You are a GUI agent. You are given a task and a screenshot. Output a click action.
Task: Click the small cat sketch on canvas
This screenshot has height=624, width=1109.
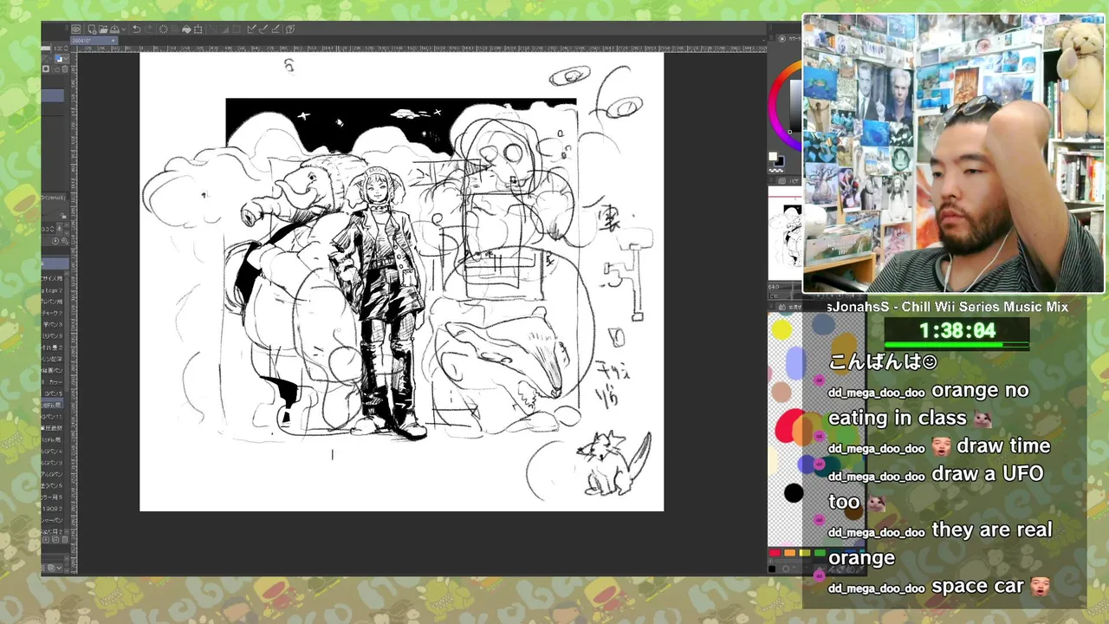613,463
